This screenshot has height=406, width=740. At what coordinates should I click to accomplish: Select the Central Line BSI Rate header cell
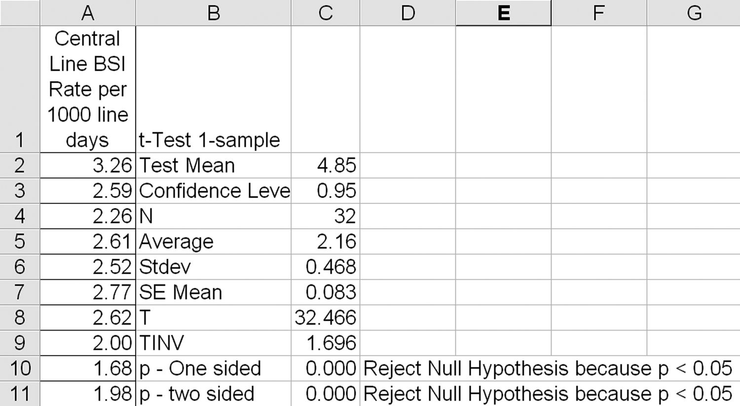[x=87, y=89]
